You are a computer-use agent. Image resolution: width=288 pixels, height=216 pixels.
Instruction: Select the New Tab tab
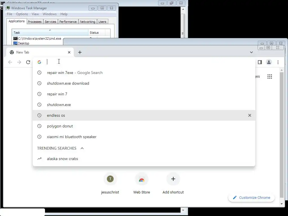coord(40,52)
